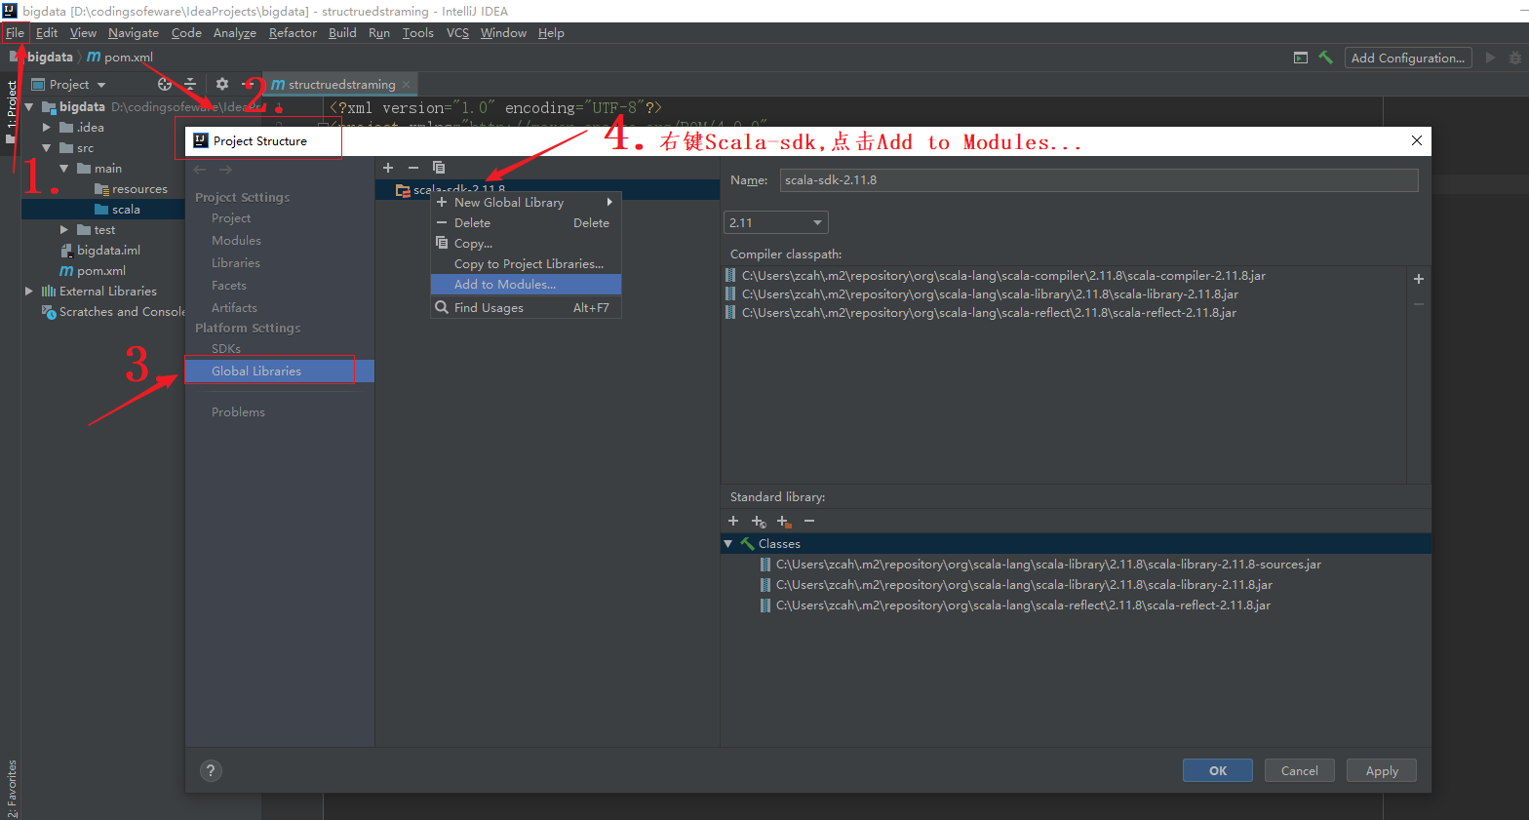Click the Collapse All icon in Project panel
The width and height of the screenshot is (1529, 820).
190,84
